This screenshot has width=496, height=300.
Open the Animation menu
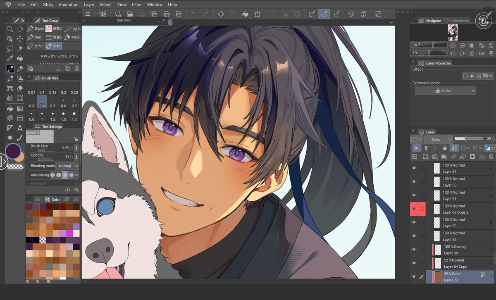(x=68, y=5)
